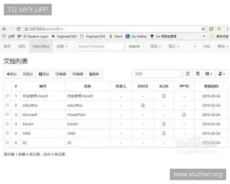Toggle the table card view icon
230x184 pixels.
pos(197,74)
